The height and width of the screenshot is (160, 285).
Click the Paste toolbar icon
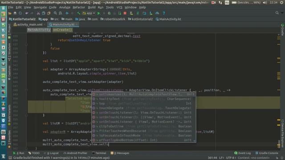pos(49,13)
